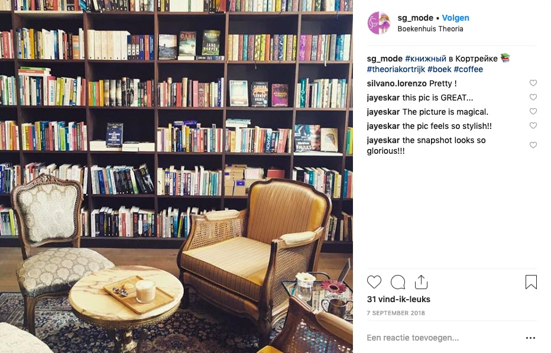View the 31 vind-ik-leuks likes list

398,299
